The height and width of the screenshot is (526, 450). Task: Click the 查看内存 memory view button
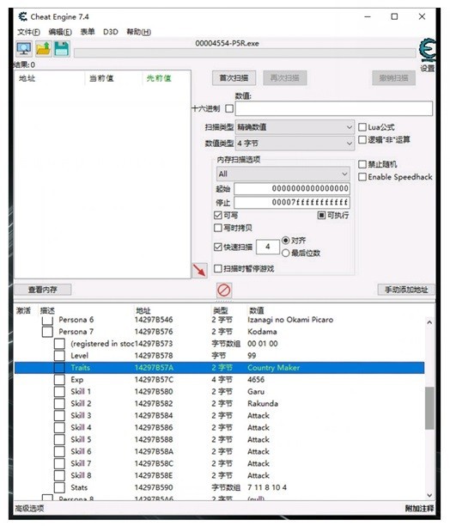pos(43,290)
